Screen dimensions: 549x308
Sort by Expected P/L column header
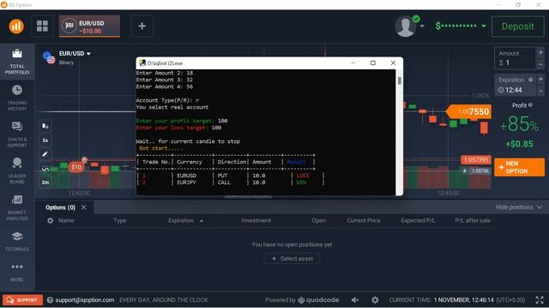click(418, 221)
